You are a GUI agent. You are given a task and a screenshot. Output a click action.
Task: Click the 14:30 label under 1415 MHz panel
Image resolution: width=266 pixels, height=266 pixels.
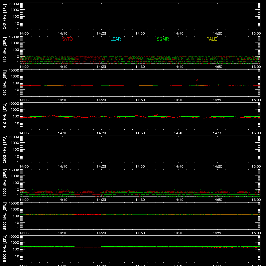pyautogui.click(x=140, y=133)
